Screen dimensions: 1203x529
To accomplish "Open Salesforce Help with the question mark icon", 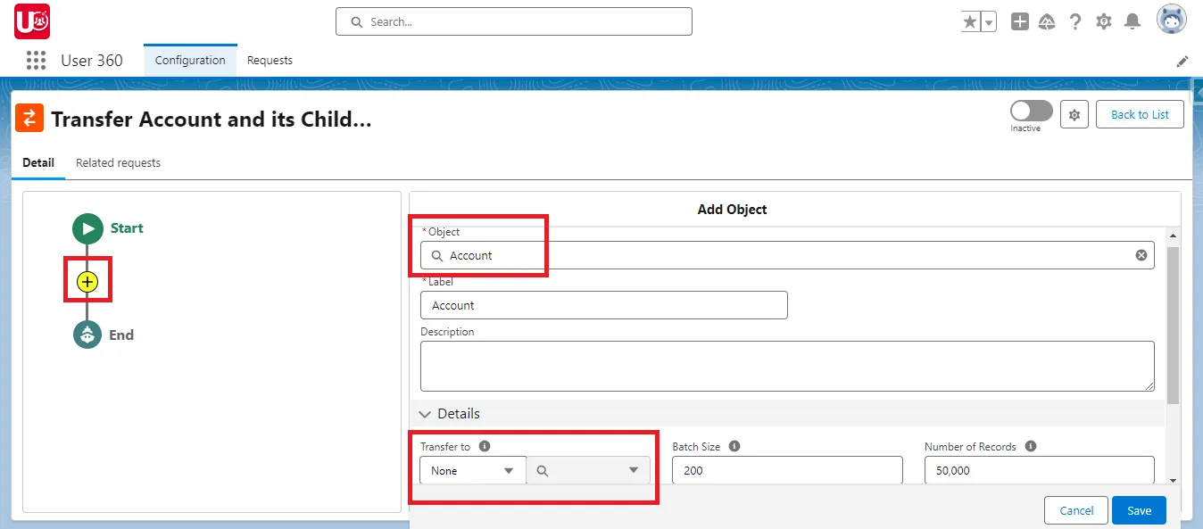I will [1075, 21].
